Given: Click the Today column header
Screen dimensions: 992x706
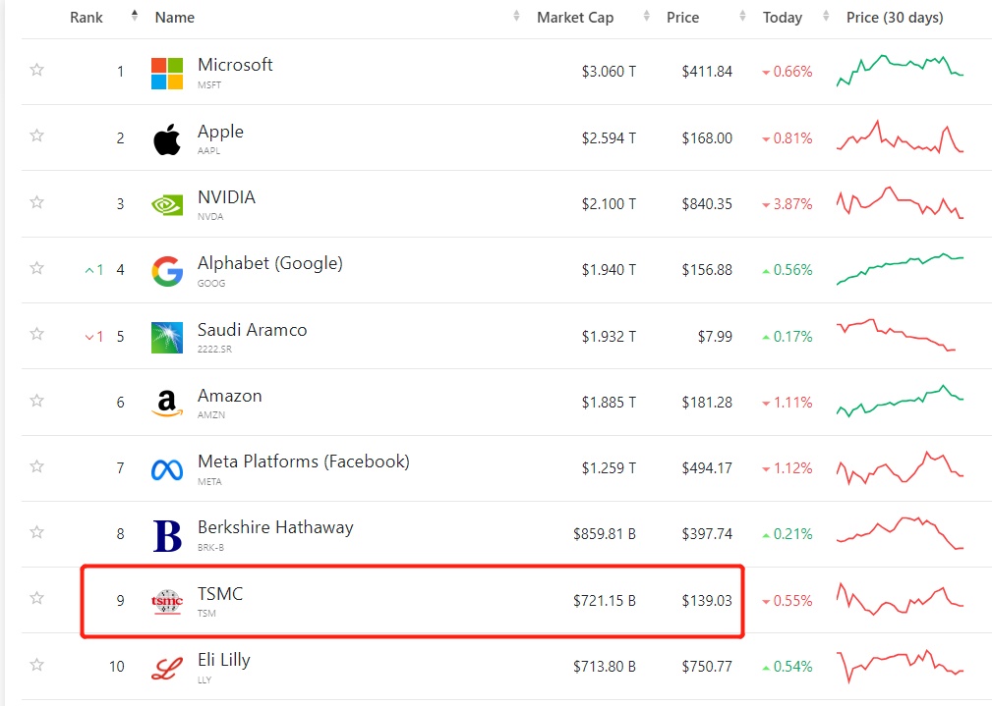Looking at the screenshot, I should pos(783,17).
